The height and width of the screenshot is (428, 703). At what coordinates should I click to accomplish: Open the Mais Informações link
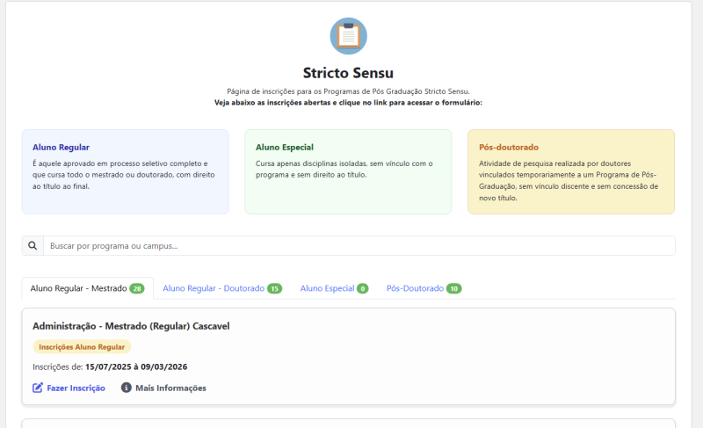pyautogui.click(x=170, y=388)
